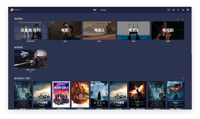The image size is (200, 119).
Task: Click the search magnifier icon
Action: 178,10
